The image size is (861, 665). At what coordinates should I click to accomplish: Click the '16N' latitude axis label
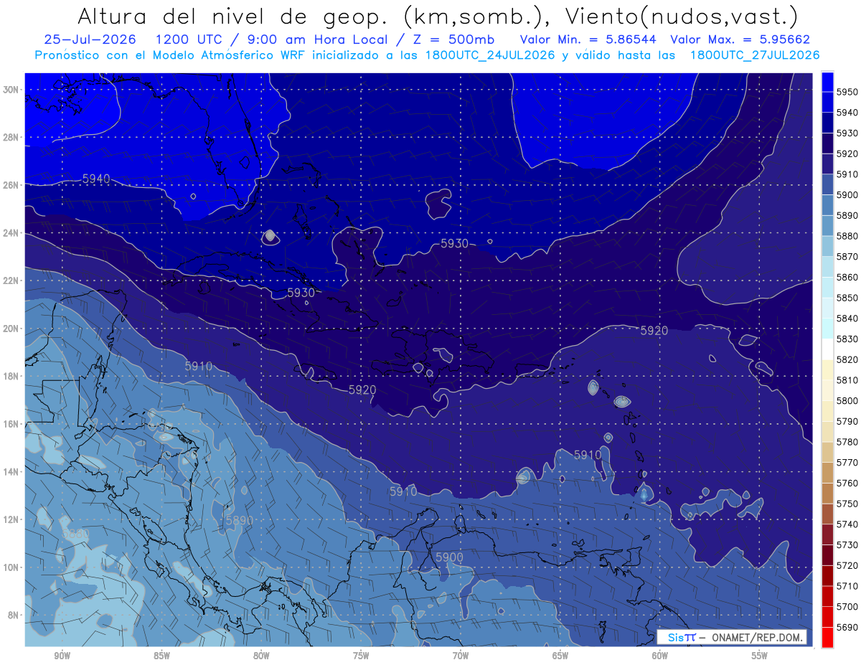(x=11, y=424)
